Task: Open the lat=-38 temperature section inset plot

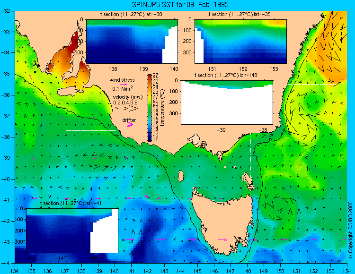Action: pos(132,42)
